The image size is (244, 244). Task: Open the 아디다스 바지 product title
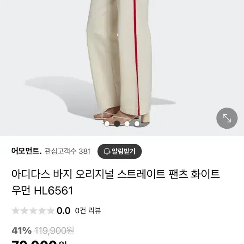click(116, 182)
